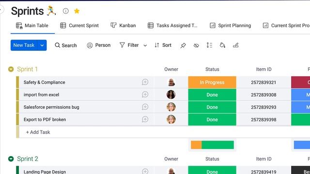Open Safety & Compliance task
The image size is (310, 174).
44,82
